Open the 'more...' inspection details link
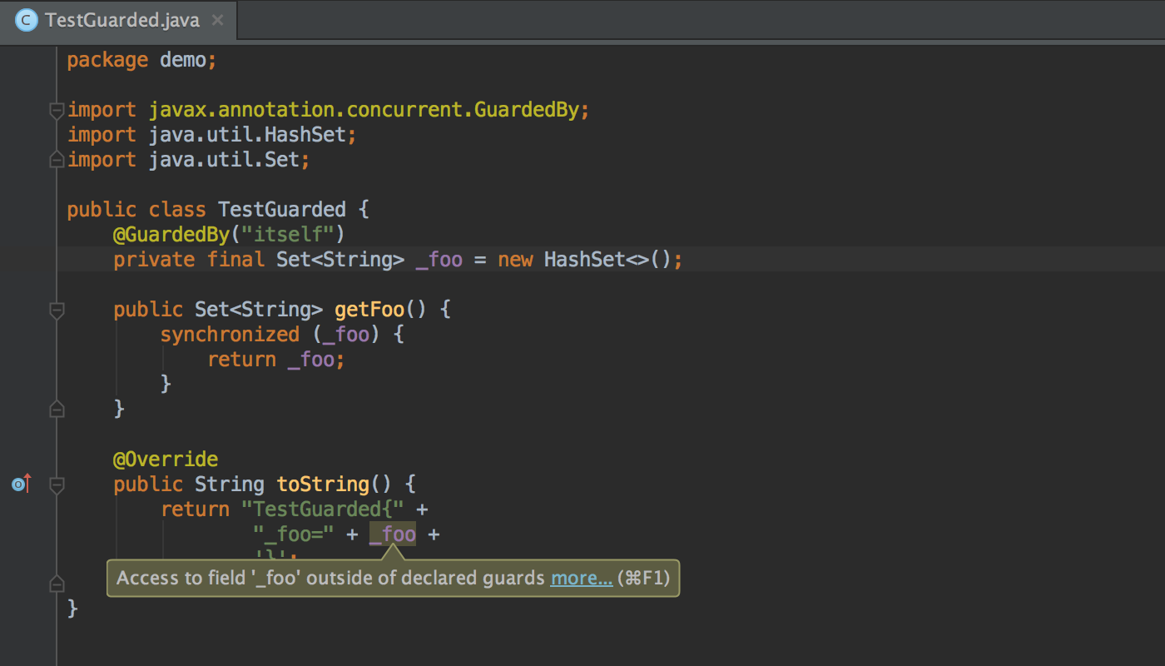 tap(581, 577)
